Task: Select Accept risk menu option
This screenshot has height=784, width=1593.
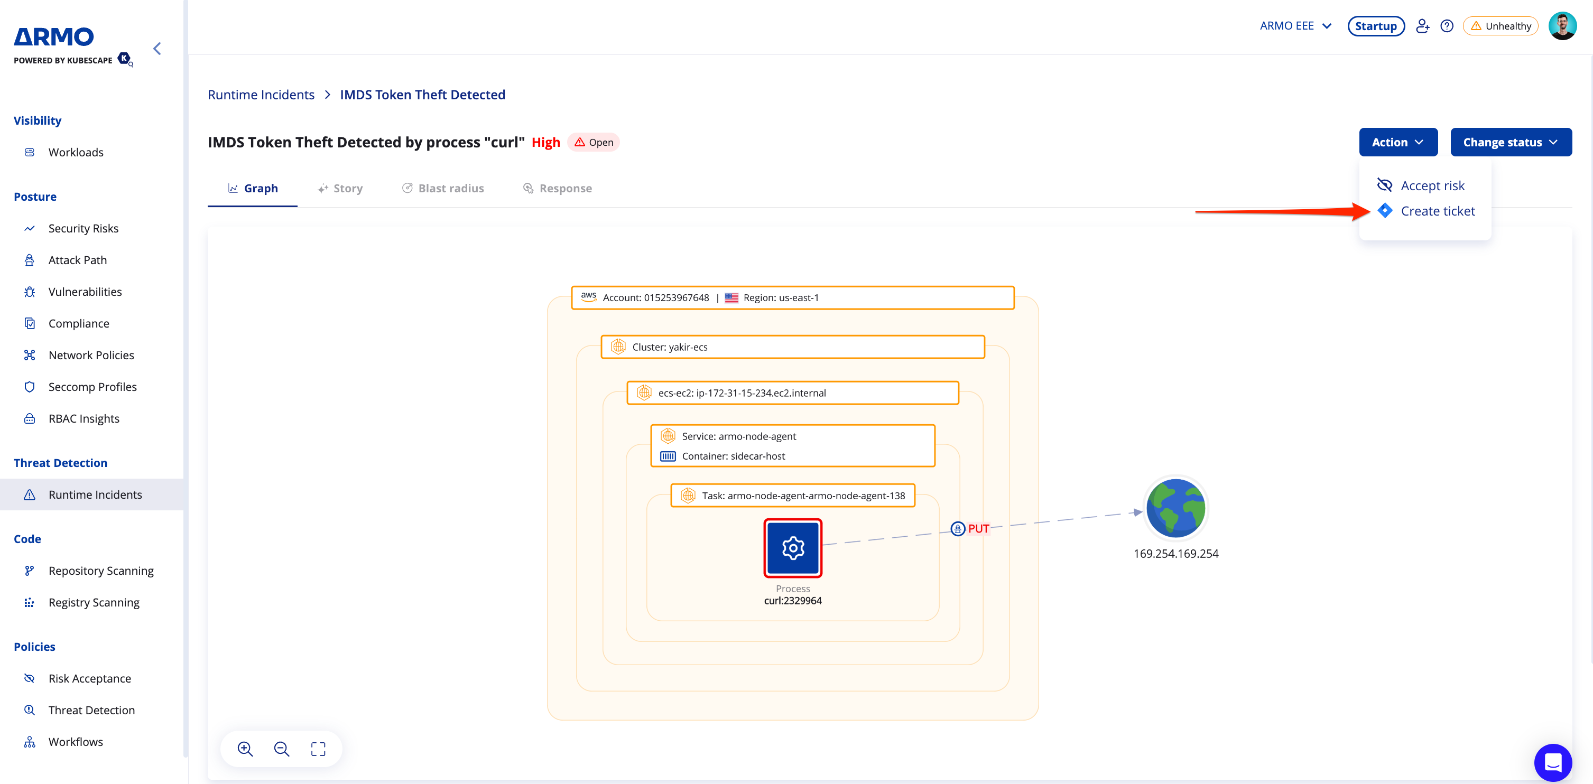Action: 1432,185
